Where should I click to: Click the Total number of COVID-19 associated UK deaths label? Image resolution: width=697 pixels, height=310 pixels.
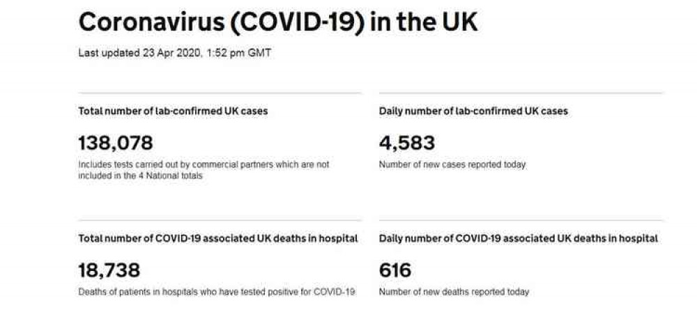(217, 238)
